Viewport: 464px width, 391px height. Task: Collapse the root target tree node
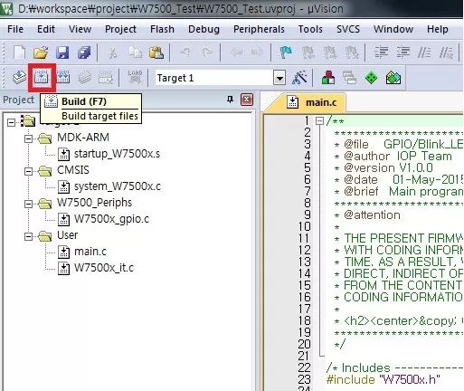11,122
